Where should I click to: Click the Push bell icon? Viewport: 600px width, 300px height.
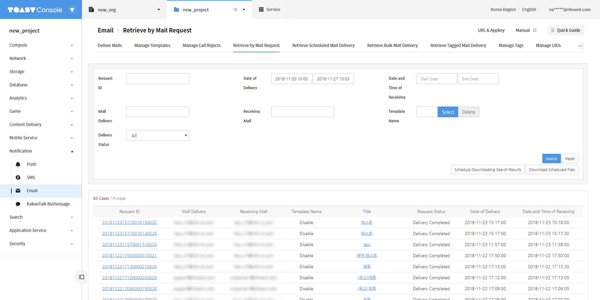[18, 164]
